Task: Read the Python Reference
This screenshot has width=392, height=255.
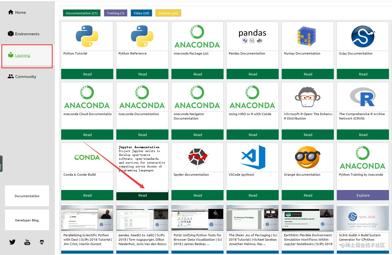Action: point(142,74)
